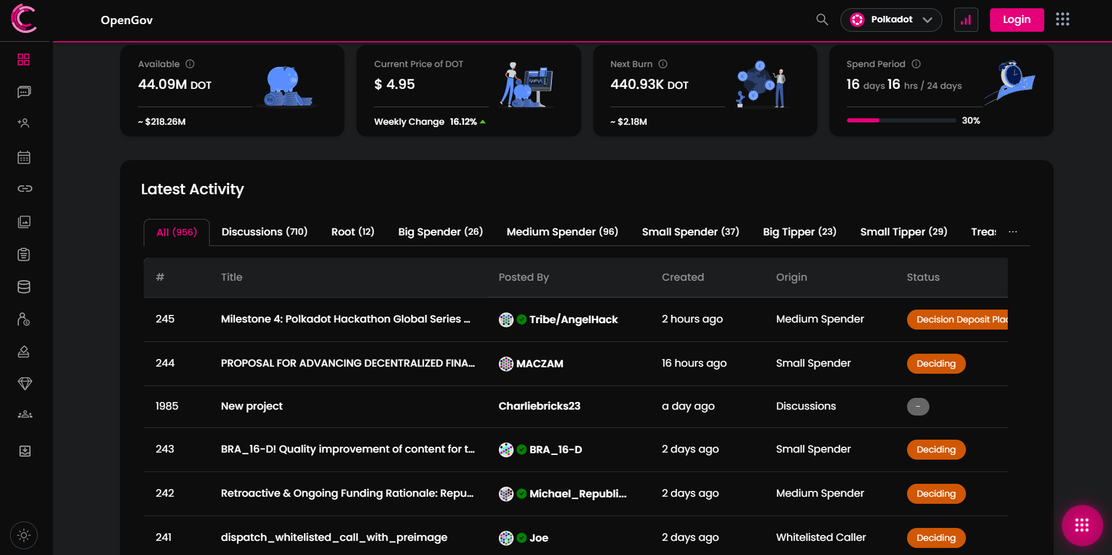The height and width of the screenshot is (555, 1112).
Task: Open the add-user delegation icon in sidebar
Action: pyautogui.click(x=24, y=123)
